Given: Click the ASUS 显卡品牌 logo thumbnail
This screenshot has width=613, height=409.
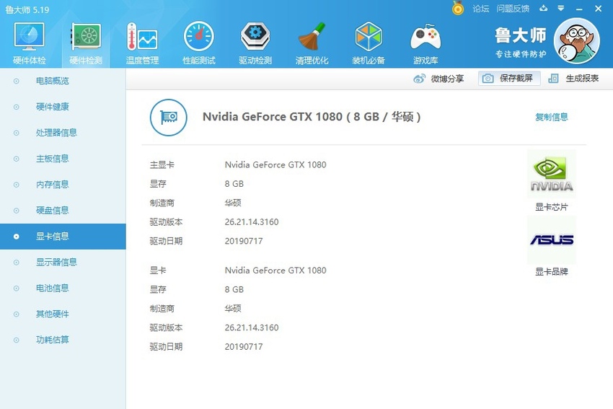Looking at the screenshot, I should click(x=552, y=240).
